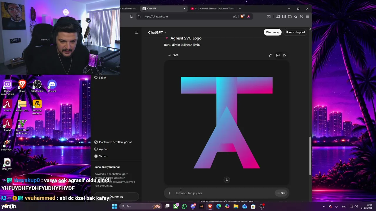Start voice mode with Ses button
This screenshot has width=376, height=211.
tap(281, 193)
